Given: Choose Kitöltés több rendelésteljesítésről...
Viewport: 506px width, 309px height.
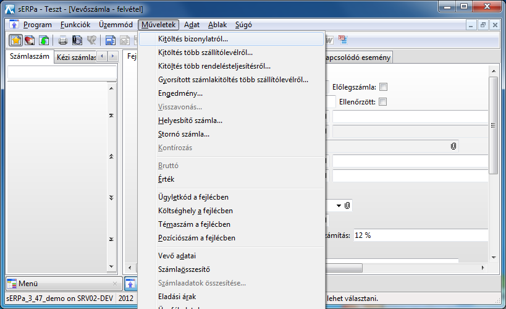Looking at the screenshot, I should pyautogui.click(x=232, y=66).
